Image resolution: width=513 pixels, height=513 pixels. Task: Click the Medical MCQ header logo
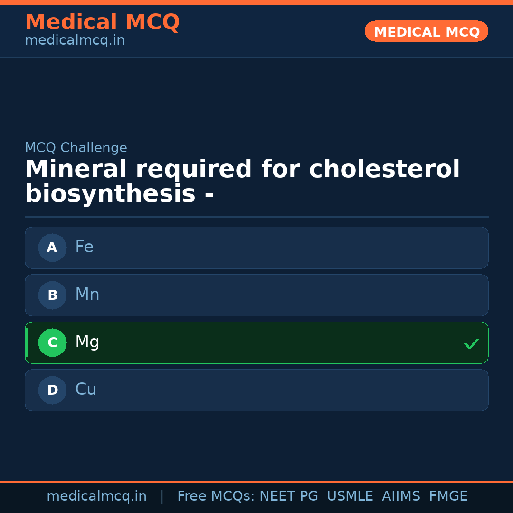point(102,22)
